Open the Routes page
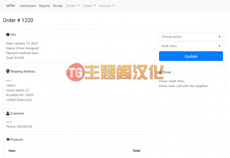This screenshot has width=230, height=158. [58, 6]
